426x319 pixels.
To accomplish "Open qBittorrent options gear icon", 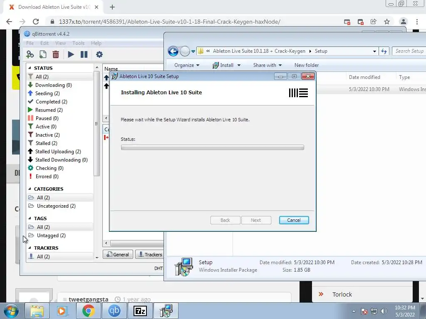I will coord(99,54).
